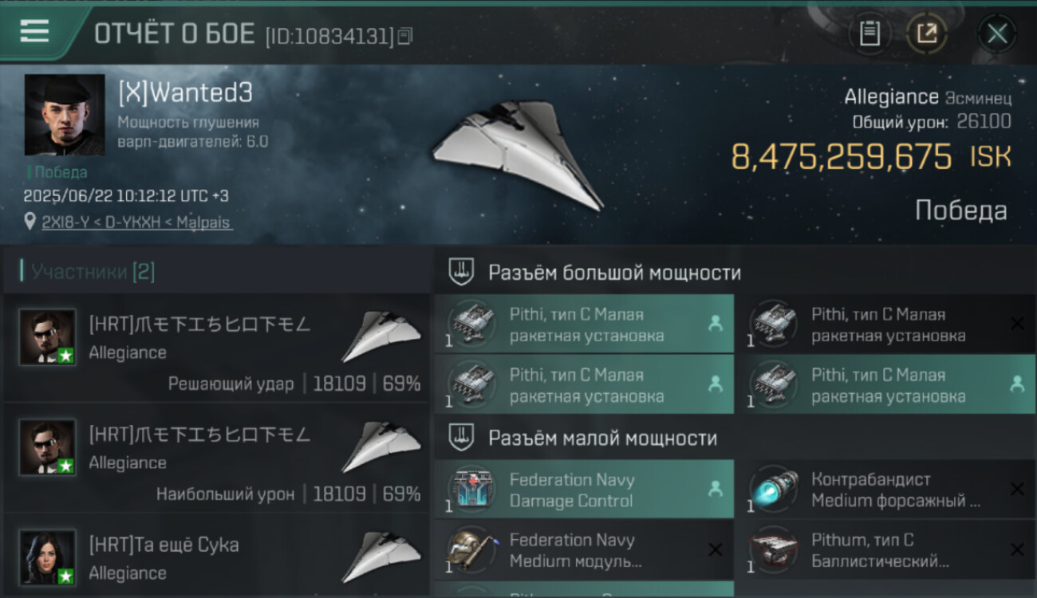Open Wanted3 pilot portrait
This screenshot has width=1037, height=598.
[x=65, y=115]
